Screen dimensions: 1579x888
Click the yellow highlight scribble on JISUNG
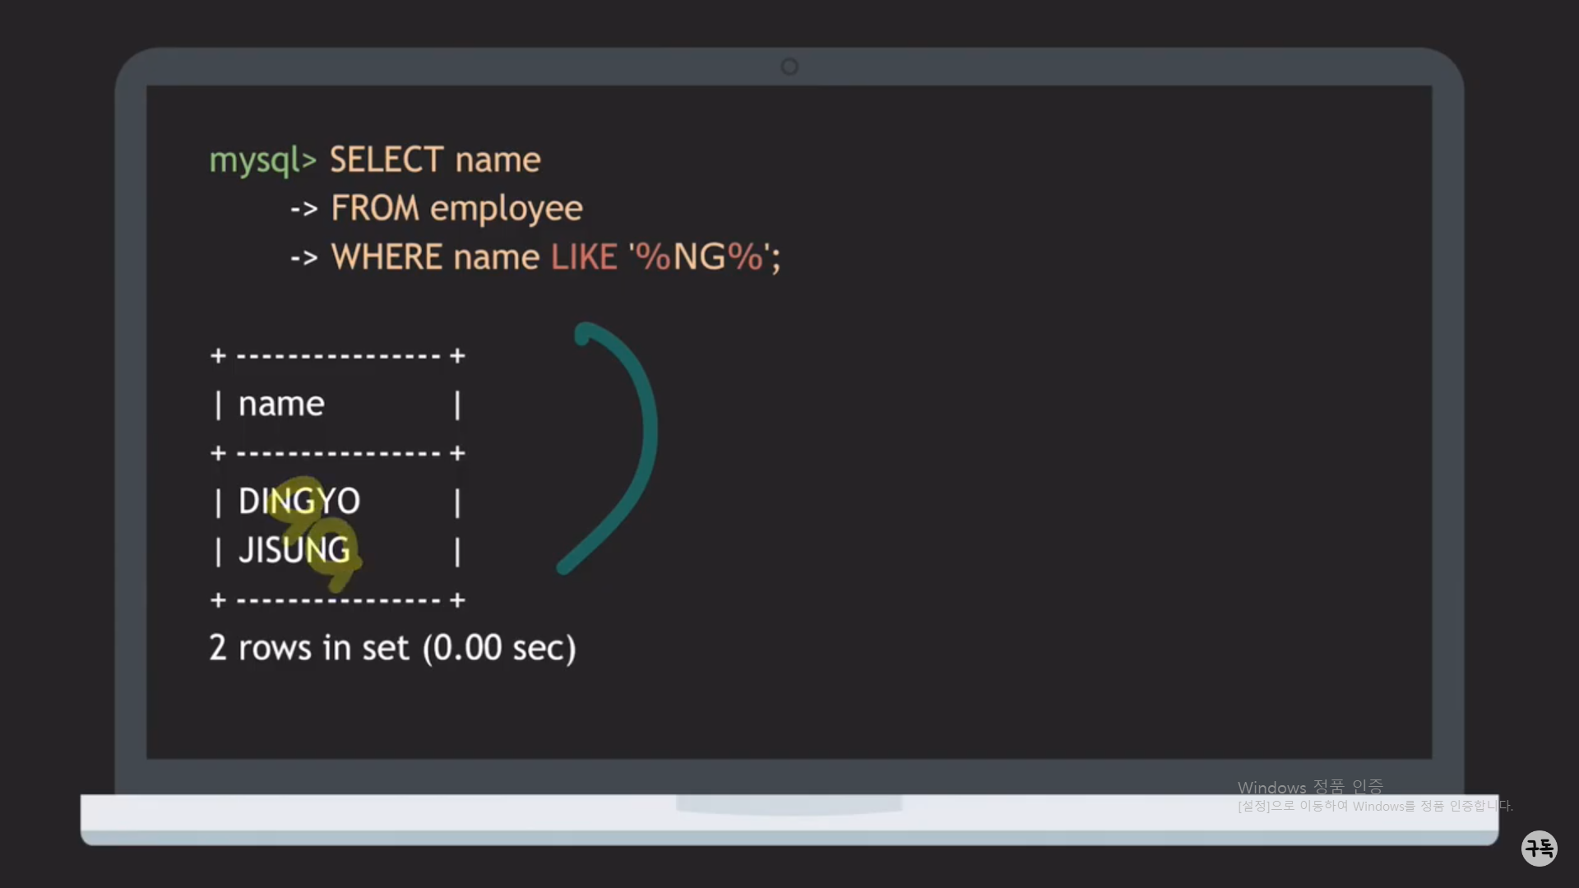(x=333, y=557)
